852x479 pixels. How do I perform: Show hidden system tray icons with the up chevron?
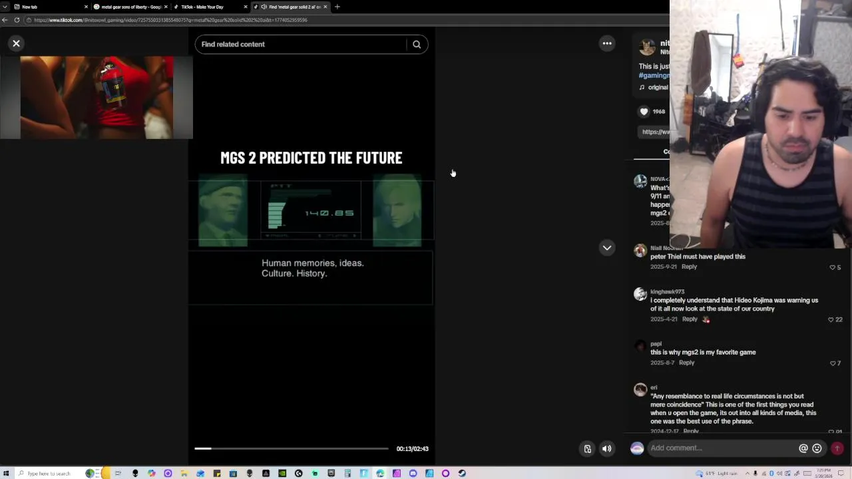(747, 474)
